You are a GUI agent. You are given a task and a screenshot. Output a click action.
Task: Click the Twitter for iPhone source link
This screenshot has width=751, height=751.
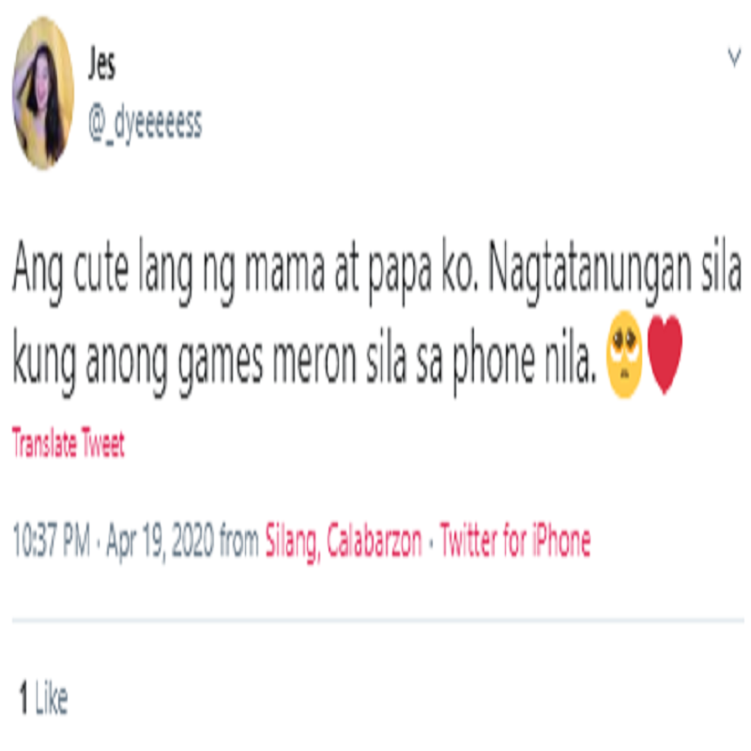514,542
